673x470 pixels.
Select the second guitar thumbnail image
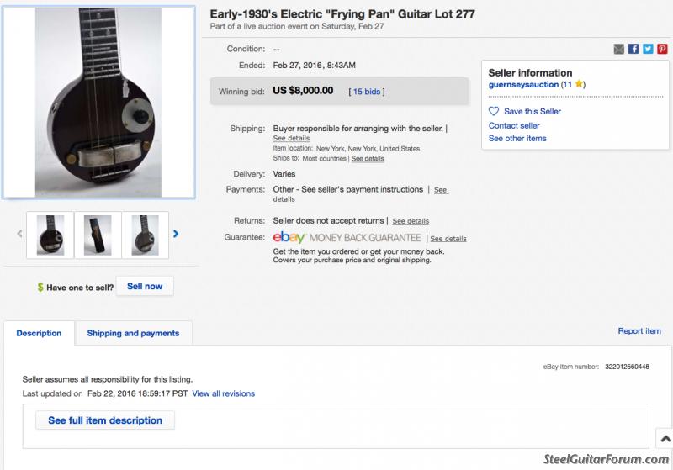coord(98,235)
